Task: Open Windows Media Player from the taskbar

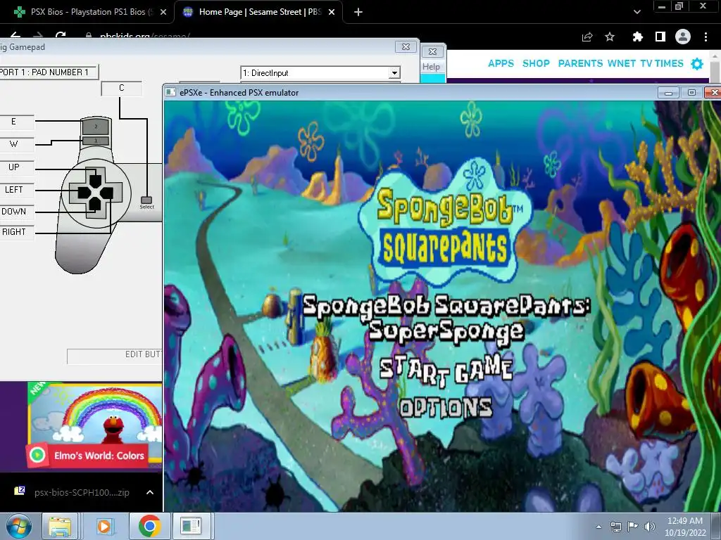Action: (104, 526)
